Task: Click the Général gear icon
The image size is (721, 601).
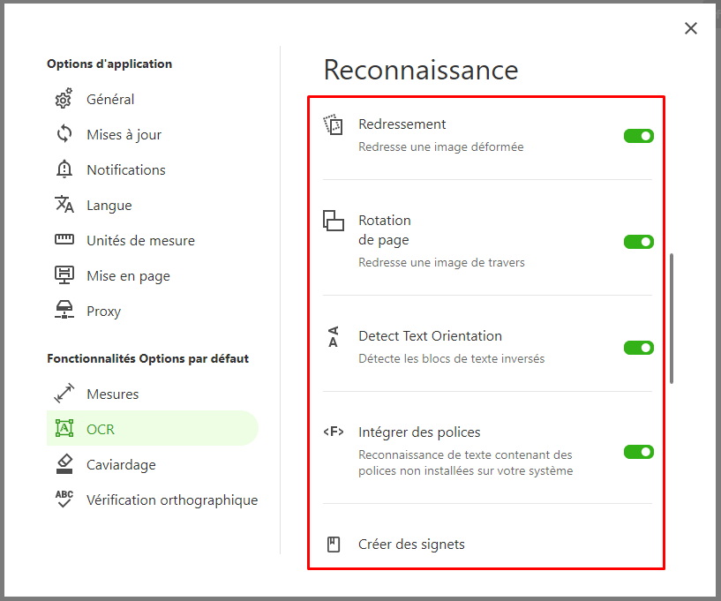Action: [64, 99]
